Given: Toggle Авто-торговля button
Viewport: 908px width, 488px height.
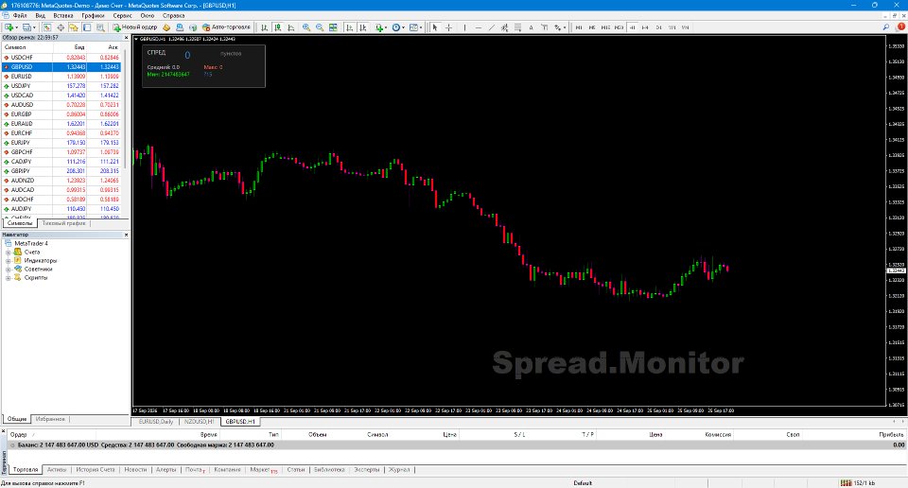Looking at the screenshot, I should 226,27.
